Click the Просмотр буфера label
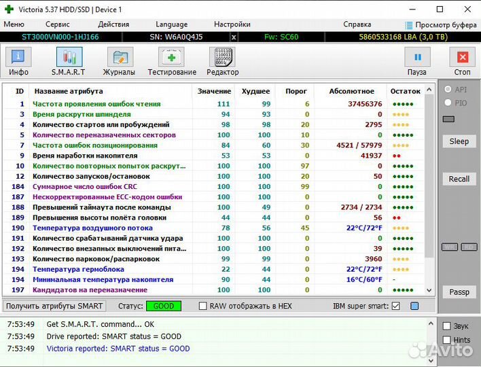 (x=446, y=25)
